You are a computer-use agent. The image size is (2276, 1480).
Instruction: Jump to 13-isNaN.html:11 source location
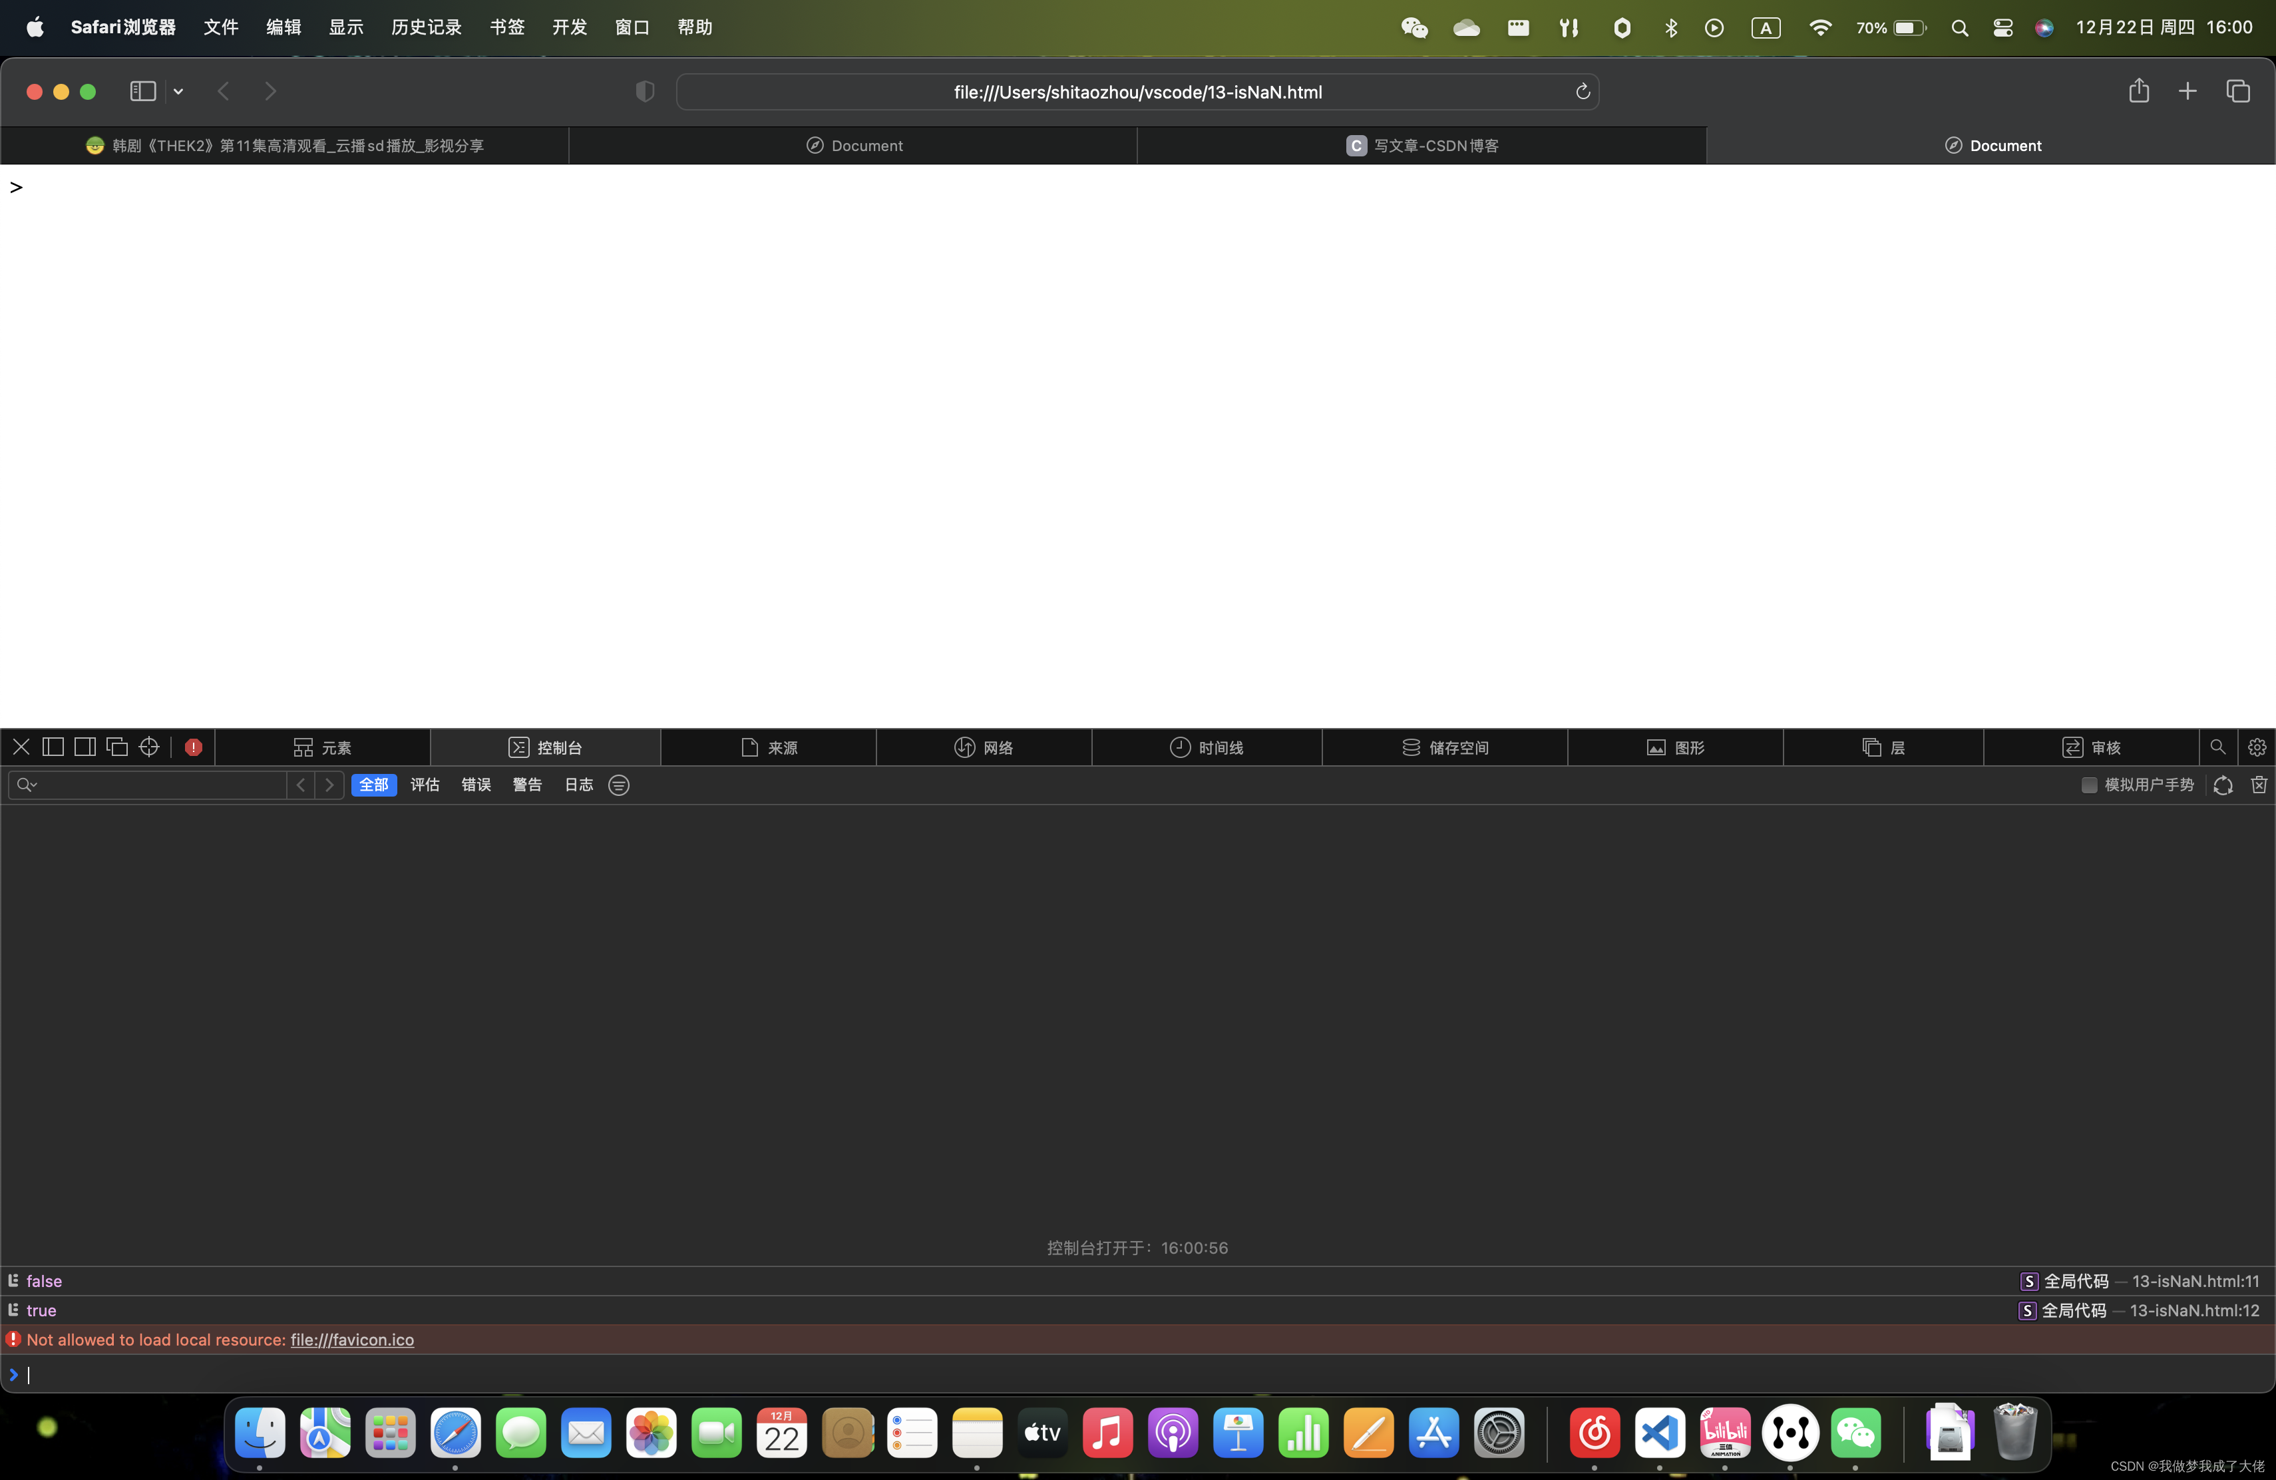(2195, 1280)
